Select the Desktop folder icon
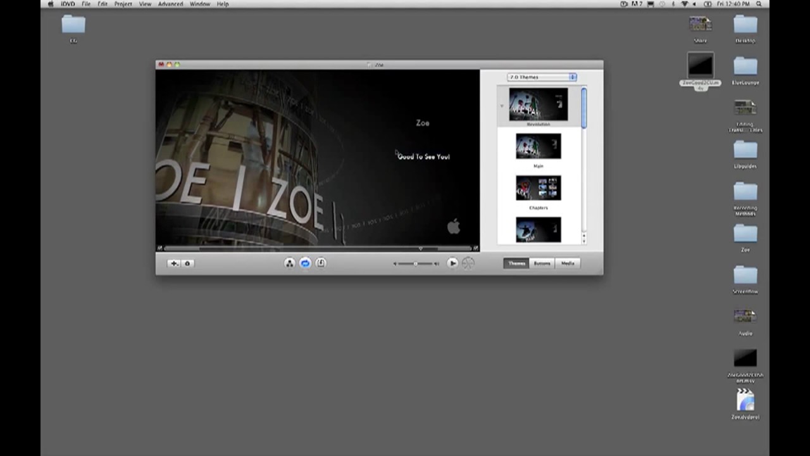 click(x=745, y=25)
